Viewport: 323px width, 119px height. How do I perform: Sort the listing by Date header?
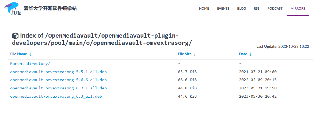coord(243,54)
